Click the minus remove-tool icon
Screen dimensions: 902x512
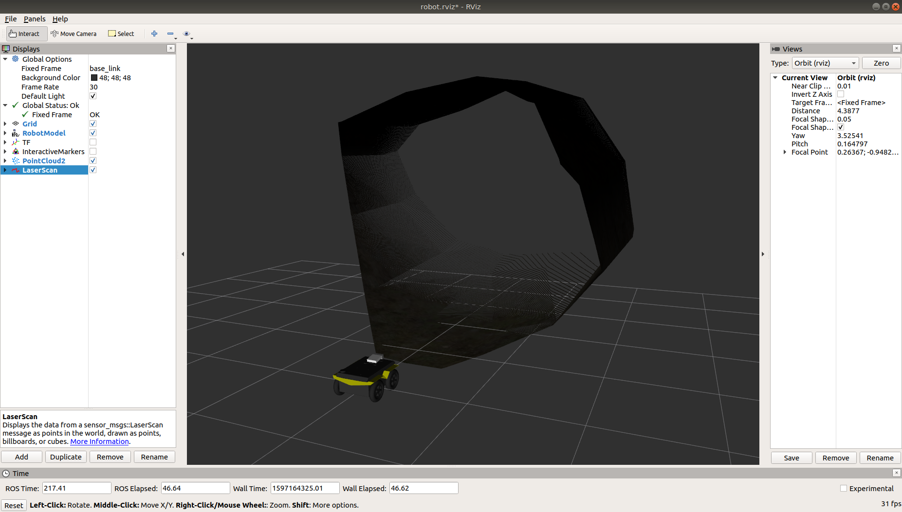(x=170, y=34)
